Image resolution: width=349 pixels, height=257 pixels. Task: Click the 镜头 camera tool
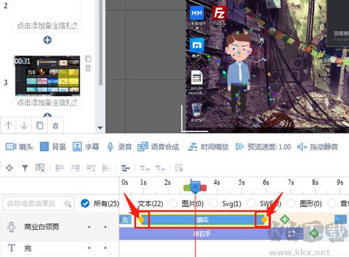pyautogui.click(x=20, y=147)
